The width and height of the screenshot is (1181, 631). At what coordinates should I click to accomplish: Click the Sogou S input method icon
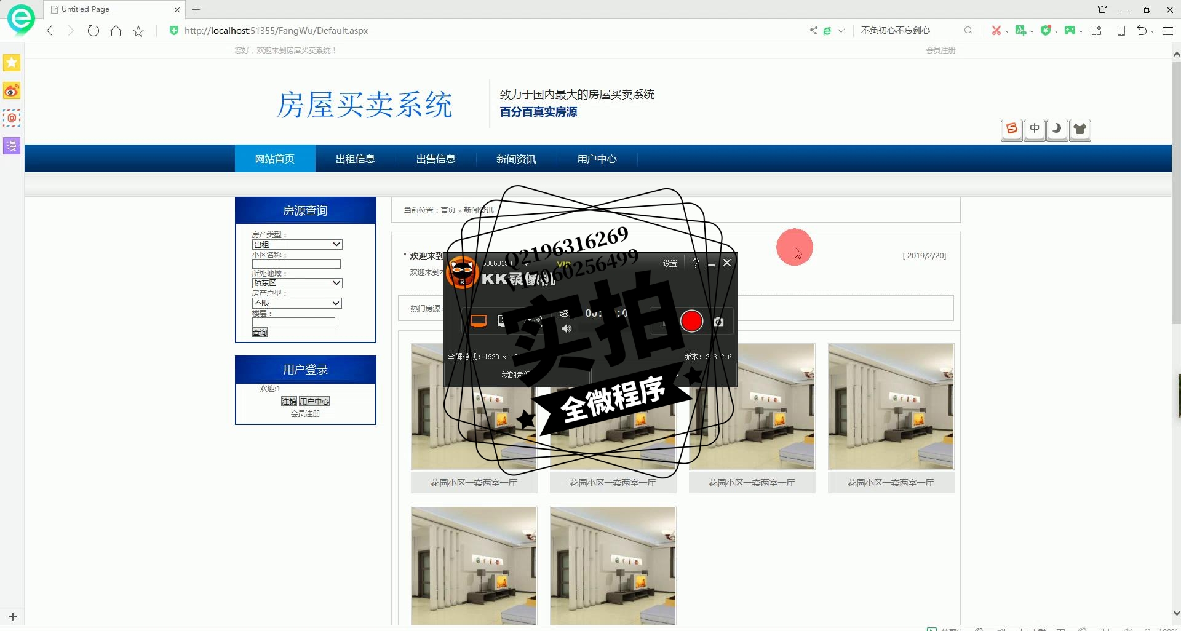click(x=1012, y=129)
